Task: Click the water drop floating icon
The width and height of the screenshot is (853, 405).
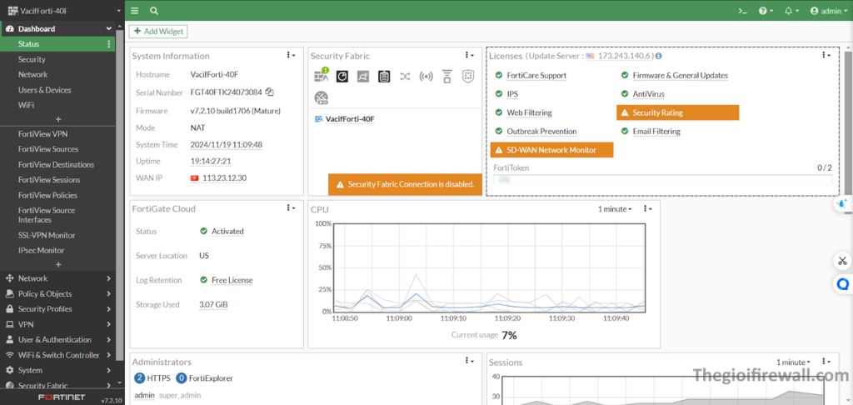Action: [x=843, y=203]
